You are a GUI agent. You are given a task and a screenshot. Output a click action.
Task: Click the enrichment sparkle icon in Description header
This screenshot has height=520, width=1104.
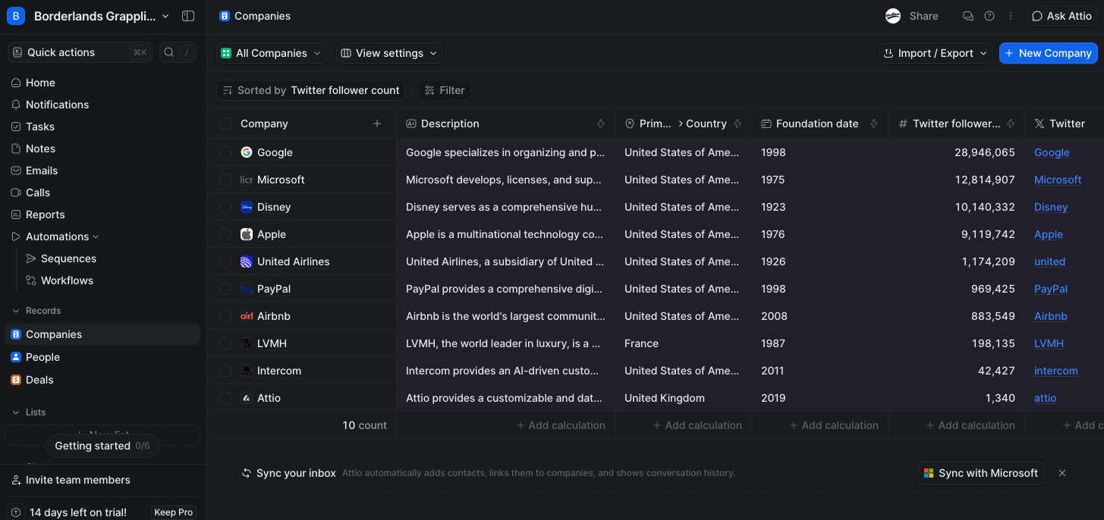tap(601, 124)
